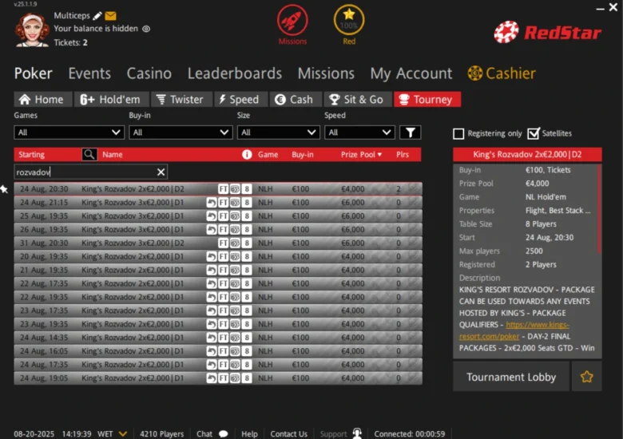The height and width of the screenshot is (439, 623).
Task: Favorite the tournament with star button
Action: [x=587, y=377]
